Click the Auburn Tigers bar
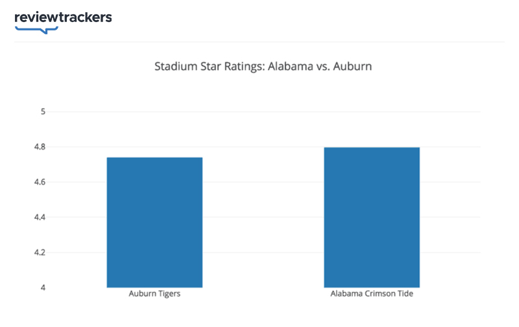The image size is (519, 327). click(154, 222)
